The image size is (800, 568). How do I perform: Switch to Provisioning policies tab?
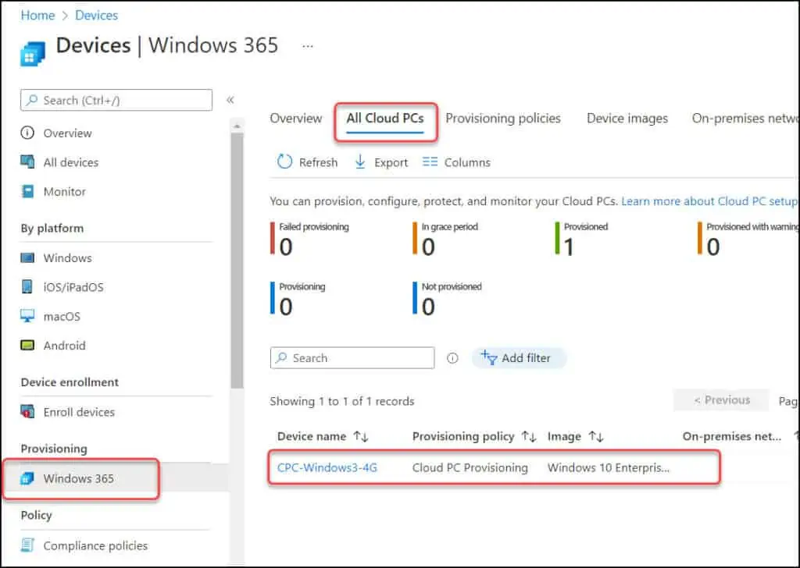click(x=503, y=118)
